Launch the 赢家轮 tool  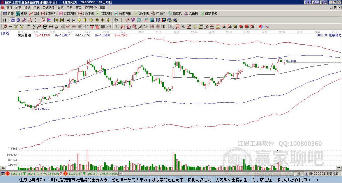(175, 14)
